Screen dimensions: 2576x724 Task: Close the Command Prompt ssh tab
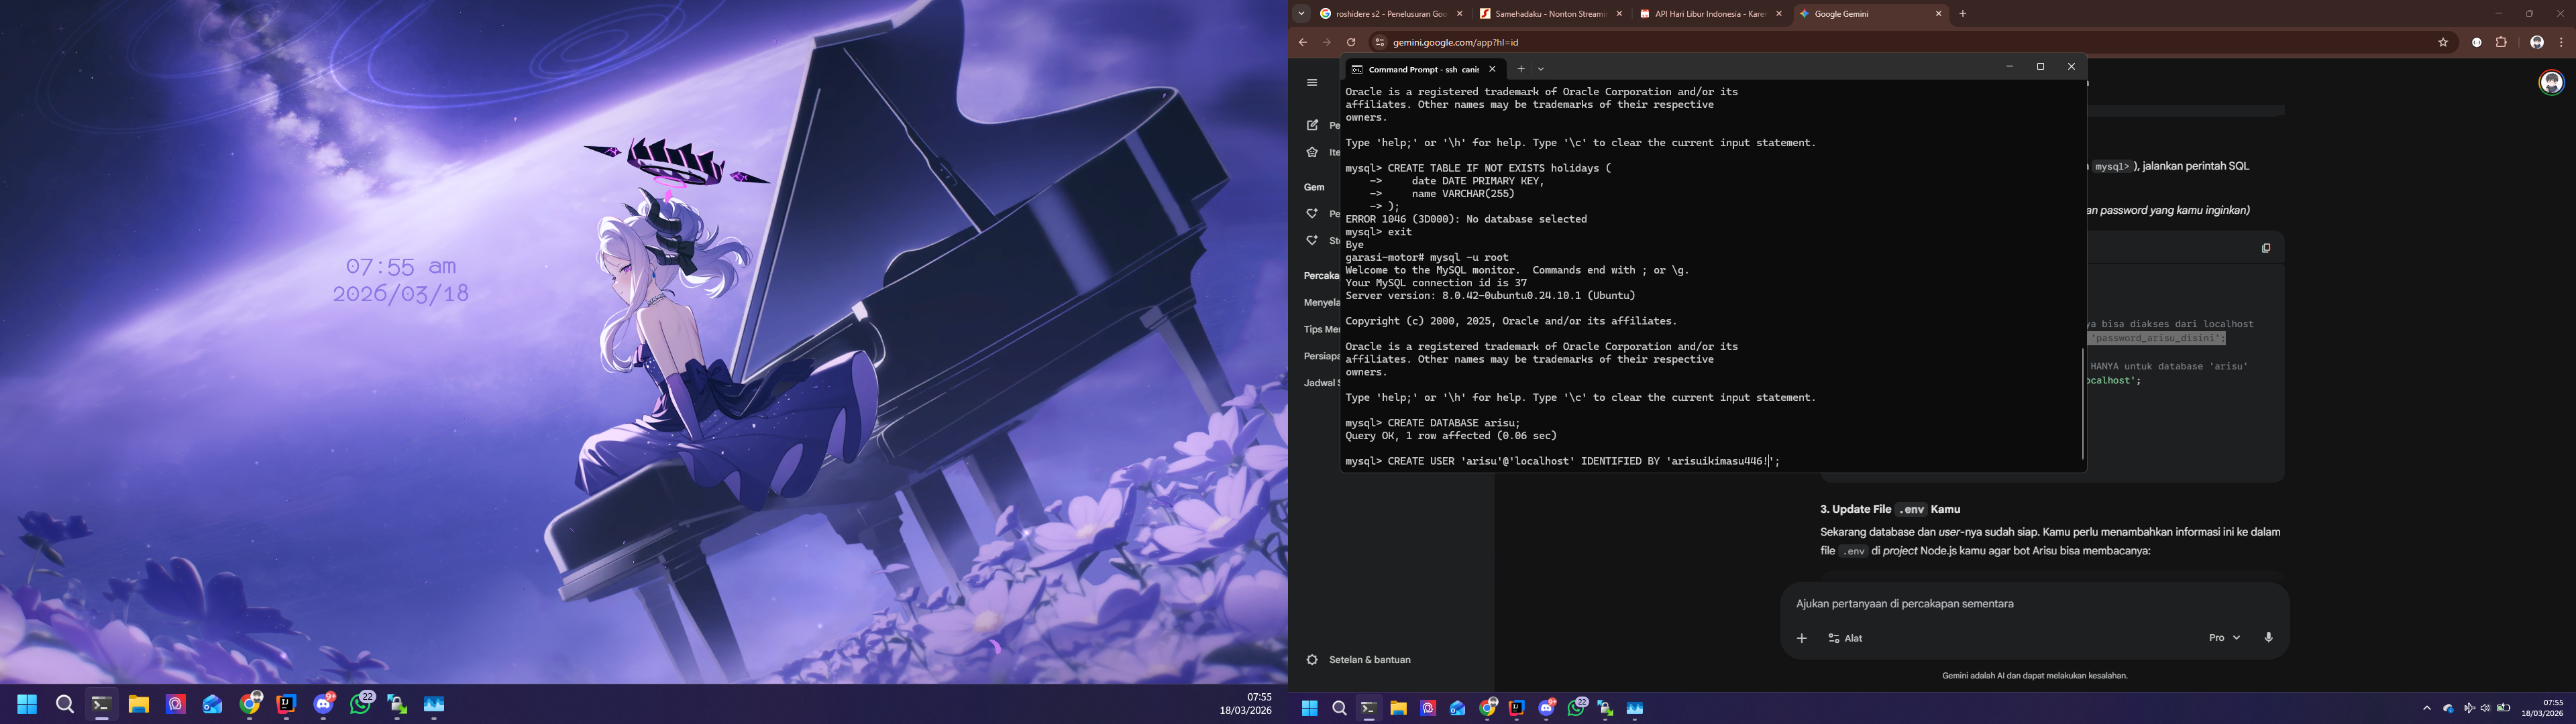pyautogui.click(x=1492, y=69)
